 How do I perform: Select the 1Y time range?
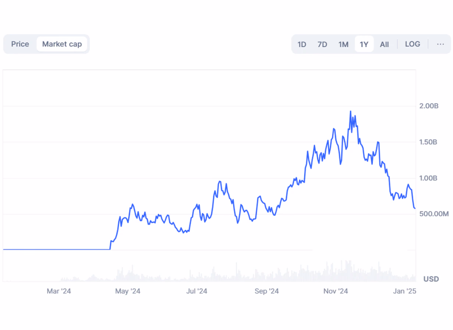tap(364, 44)
